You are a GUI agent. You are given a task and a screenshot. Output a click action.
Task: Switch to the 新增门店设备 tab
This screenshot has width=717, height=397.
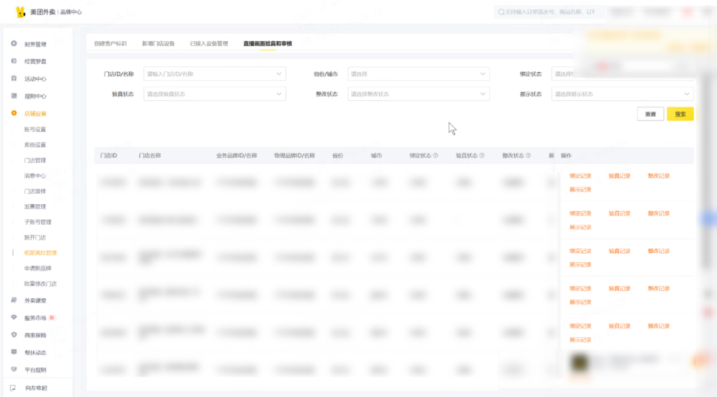coord(158,44)
